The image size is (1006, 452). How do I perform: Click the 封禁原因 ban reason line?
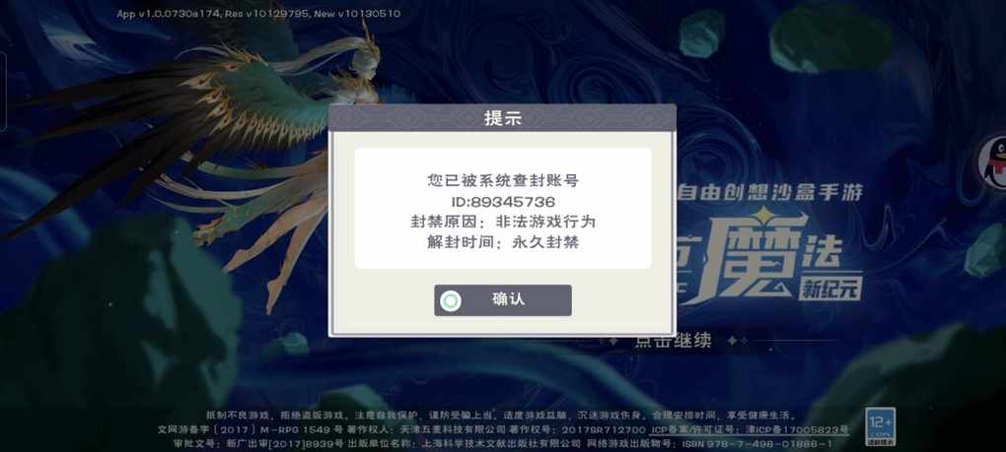click(503, 223)
